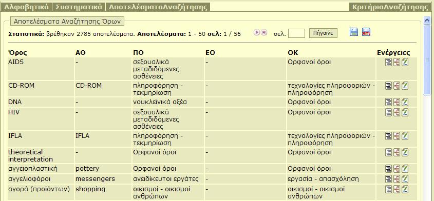Click the Όρος column header
434x201 pixels.
pos(17,52)
